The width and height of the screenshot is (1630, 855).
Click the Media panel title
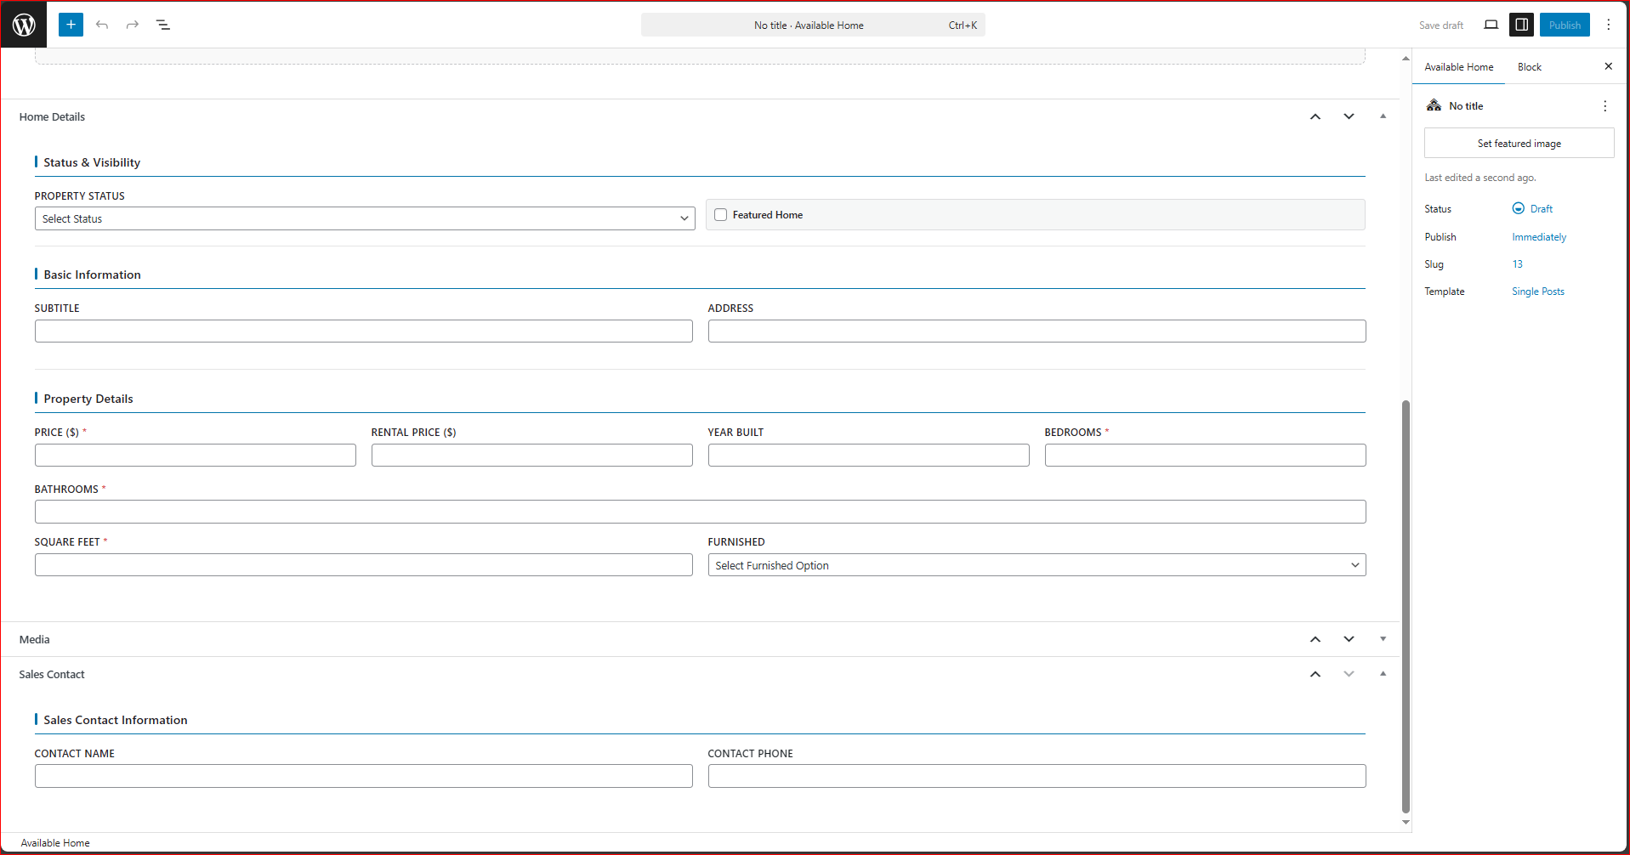(34, 640)
